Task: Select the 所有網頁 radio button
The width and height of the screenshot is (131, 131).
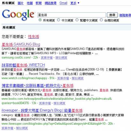Action: [x=40, y=20]
